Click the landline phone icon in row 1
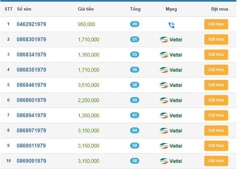Viewport: 237px width, 169px height. tap(171, 24)
